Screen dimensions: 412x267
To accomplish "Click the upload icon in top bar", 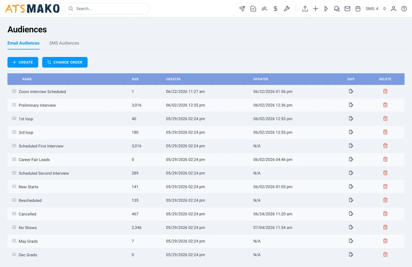I will [x=305, y=9].
